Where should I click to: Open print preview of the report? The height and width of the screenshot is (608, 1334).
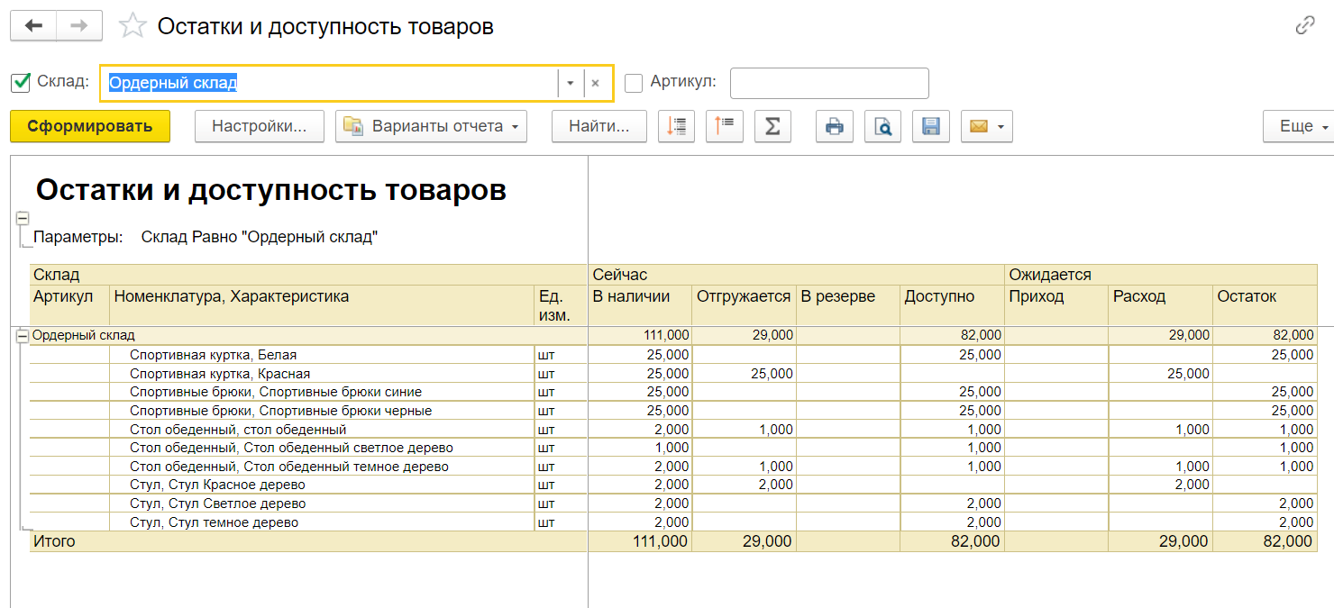point(883,126)
